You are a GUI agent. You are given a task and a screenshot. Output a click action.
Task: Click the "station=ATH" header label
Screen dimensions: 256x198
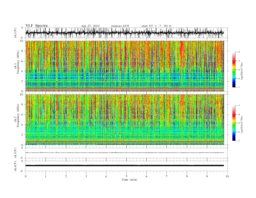click(120, 26)
